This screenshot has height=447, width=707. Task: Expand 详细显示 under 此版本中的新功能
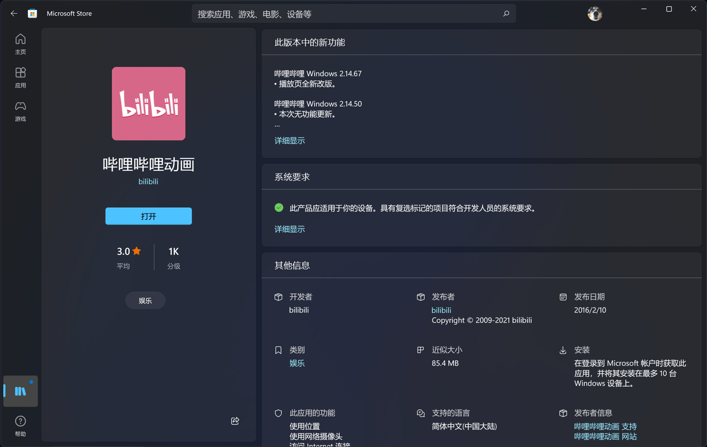289,140
